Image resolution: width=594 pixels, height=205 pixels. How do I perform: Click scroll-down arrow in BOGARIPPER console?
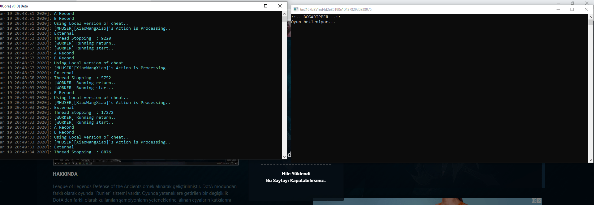click(591, 160)
